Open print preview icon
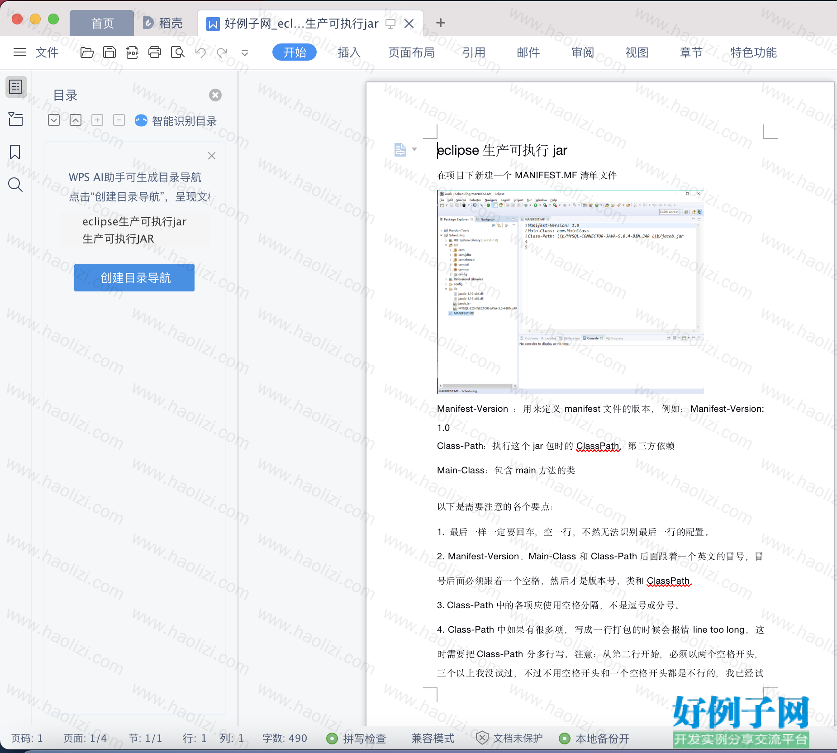The width and height of the screenshot is (837, 753). click(178, 52)
